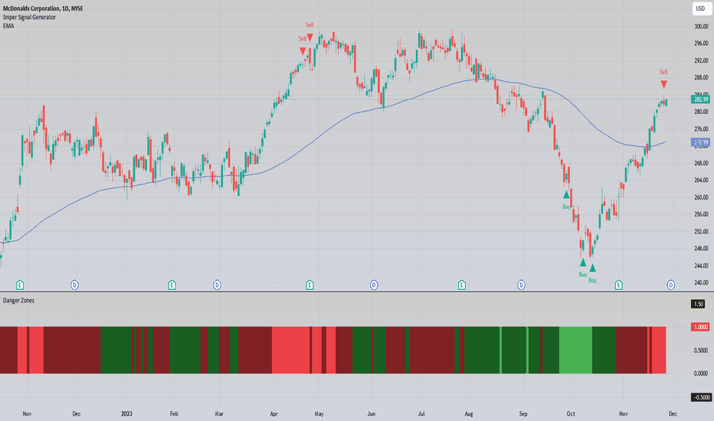The image size is (714, 421).
Task: Open the dividend marker just before Dec 2023
Action: click(x=671, y=285)
